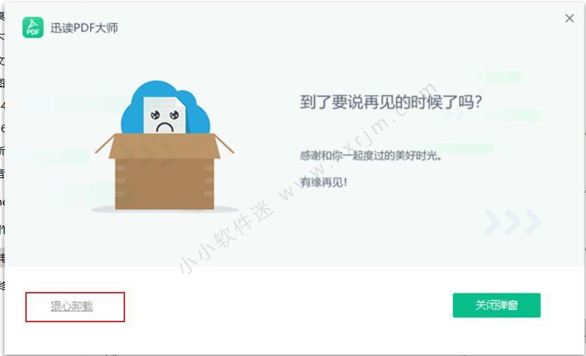Click the blue cloud illustration
This screenshot has height=356, width=586.
(x=165, y=108)
